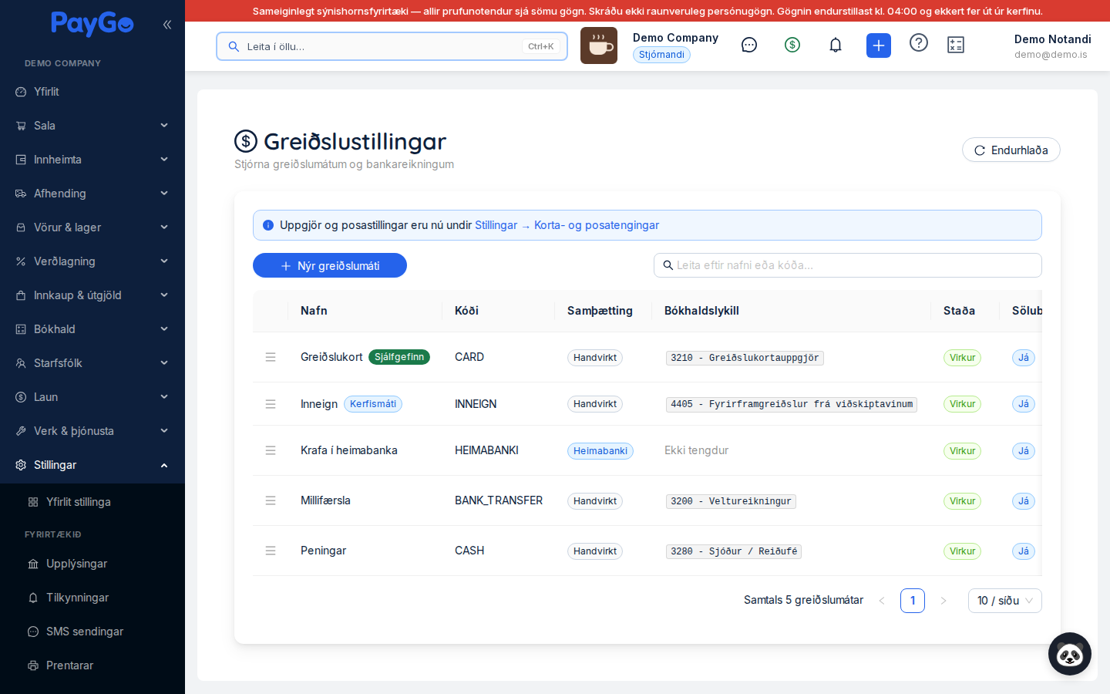
Task: Click drag handle for Peningar row
Action: [x=271, y=551]
